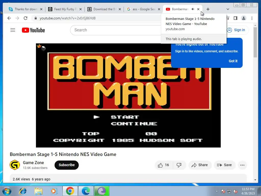The width and height of the screenshot is (261, 196).
Task: Open the Game Zone channel avatar
Action: [15, 165]
